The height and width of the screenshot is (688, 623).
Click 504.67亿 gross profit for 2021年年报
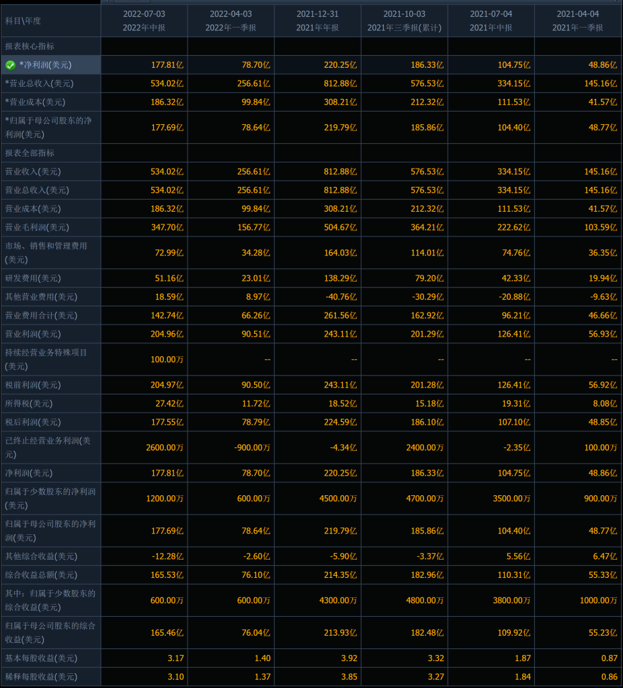340,227
